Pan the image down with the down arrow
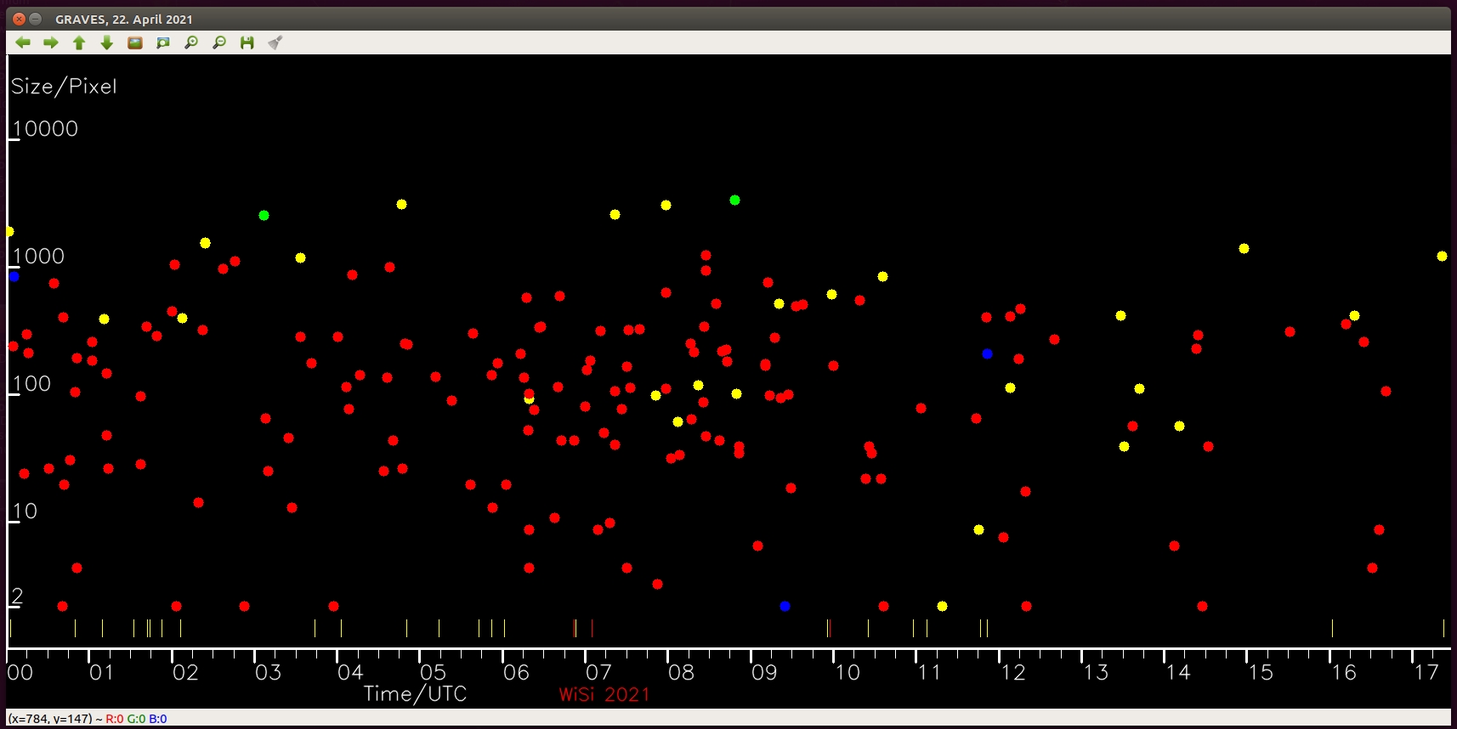 tap(107, 42)
